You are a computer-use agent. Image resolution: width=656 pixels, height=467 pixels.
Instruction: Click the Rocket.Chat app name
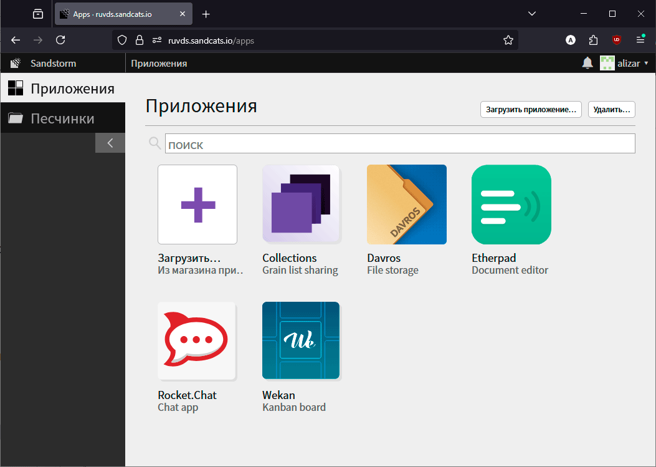pos(187,395)
